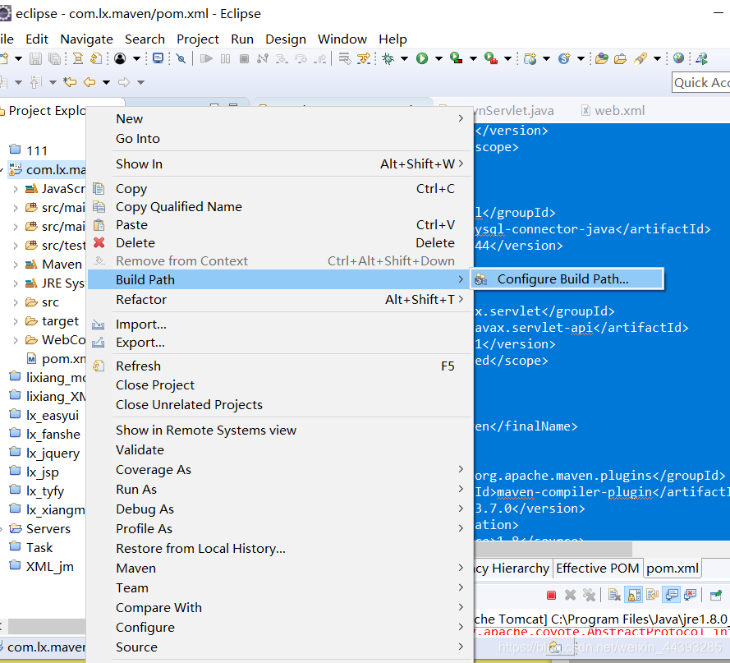Viewport: 730px width, 663px height.
Task: Select the lx_jquery project
Action: pos(44,453)
